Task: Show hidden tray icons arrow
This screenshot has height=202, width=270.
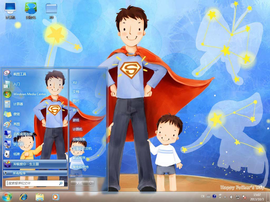Action: [225, 197]
